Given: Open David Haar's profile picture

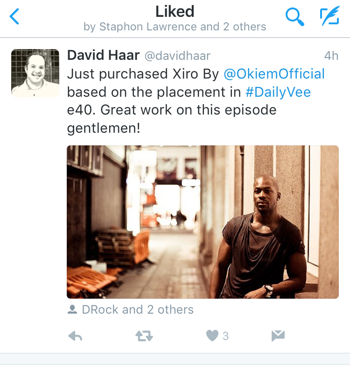Looking at the screenshot, I should (x=35, y=73).
